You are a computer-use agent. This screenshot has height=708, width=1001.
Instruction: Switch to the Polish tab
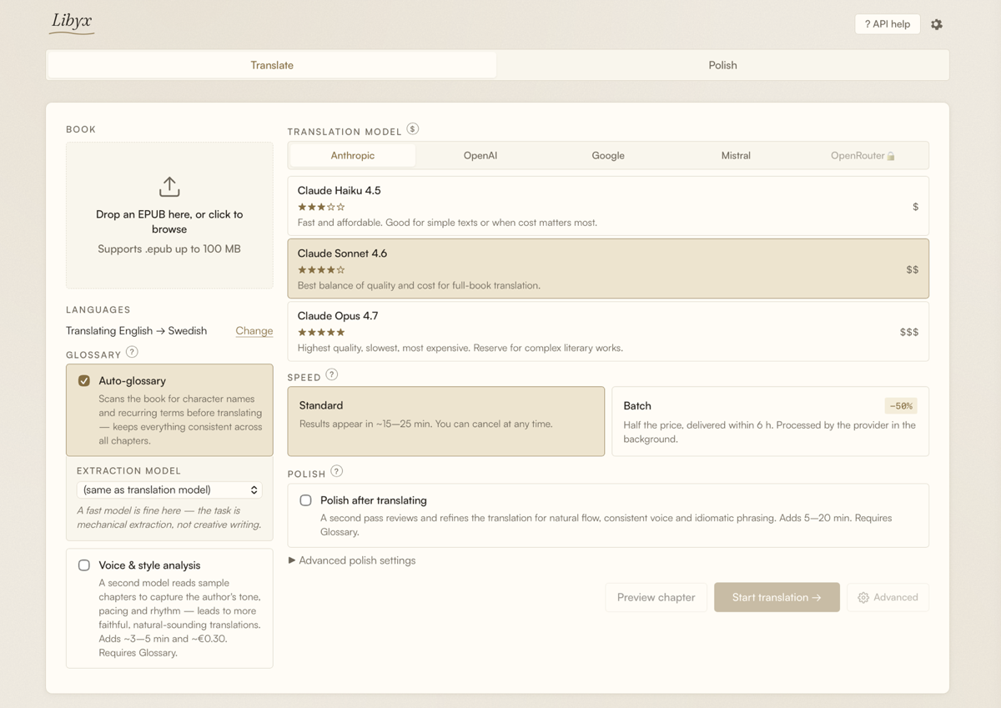click(x=722, y=65)
